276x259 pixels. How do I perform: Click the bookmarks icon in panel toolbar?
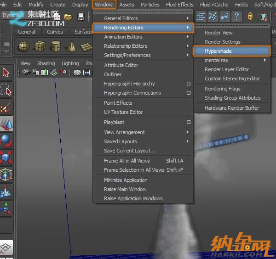45,73
